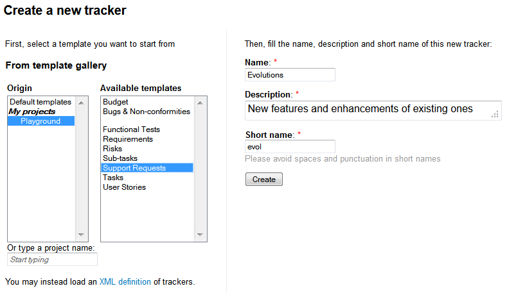The width and height of the screenshot is (525, 293).
Task: Open the XML definition link
Action: 125,281
